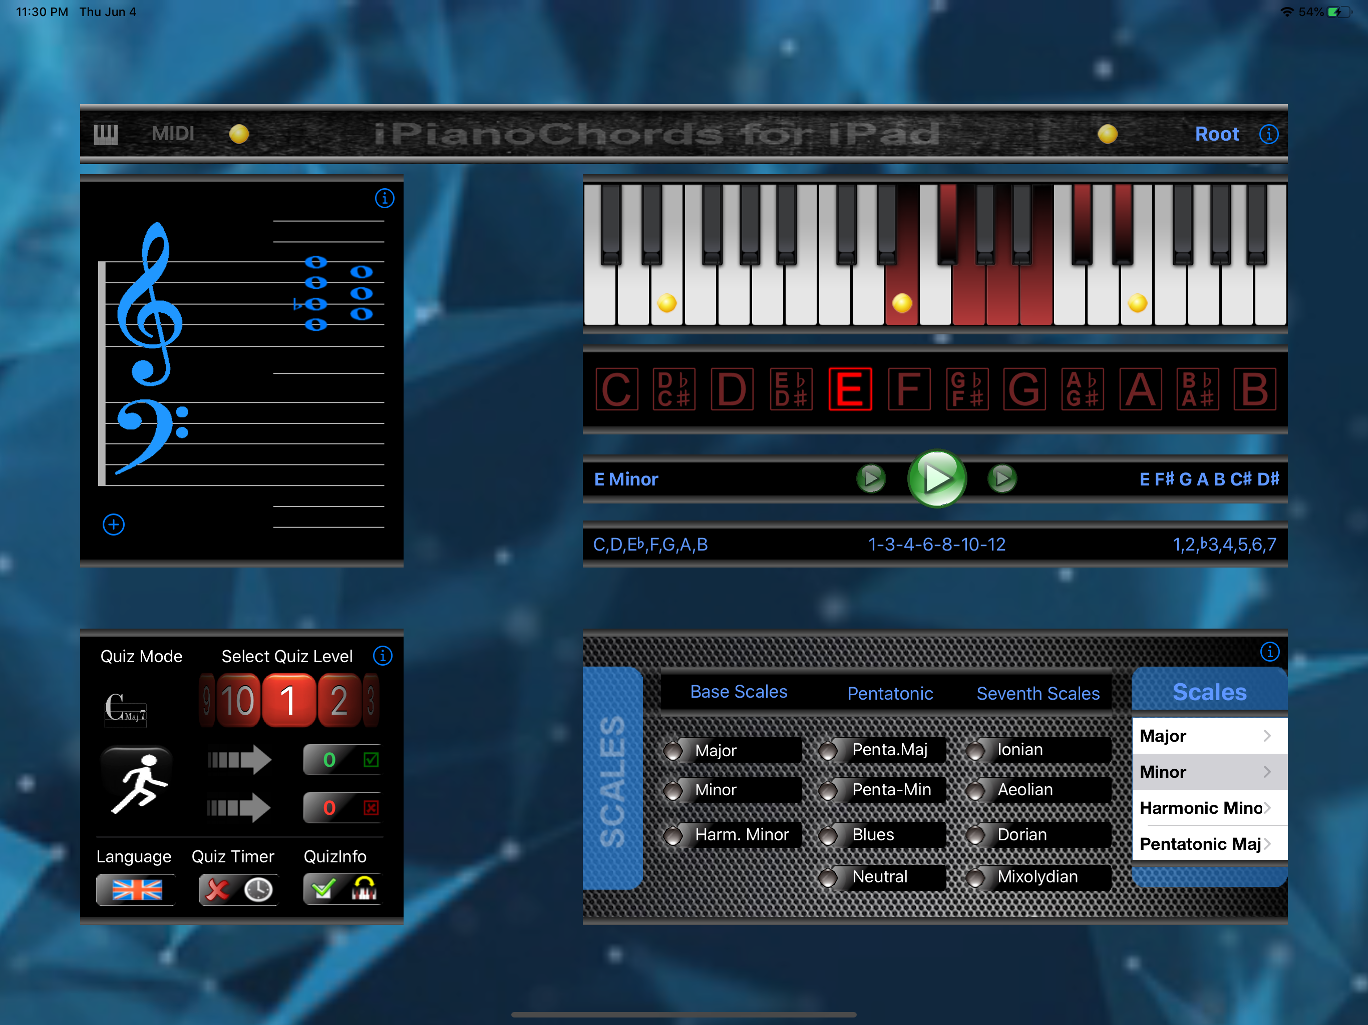Select root note B
This screenshot has width=1368, height=1025.
click(x=1255, y=389)
